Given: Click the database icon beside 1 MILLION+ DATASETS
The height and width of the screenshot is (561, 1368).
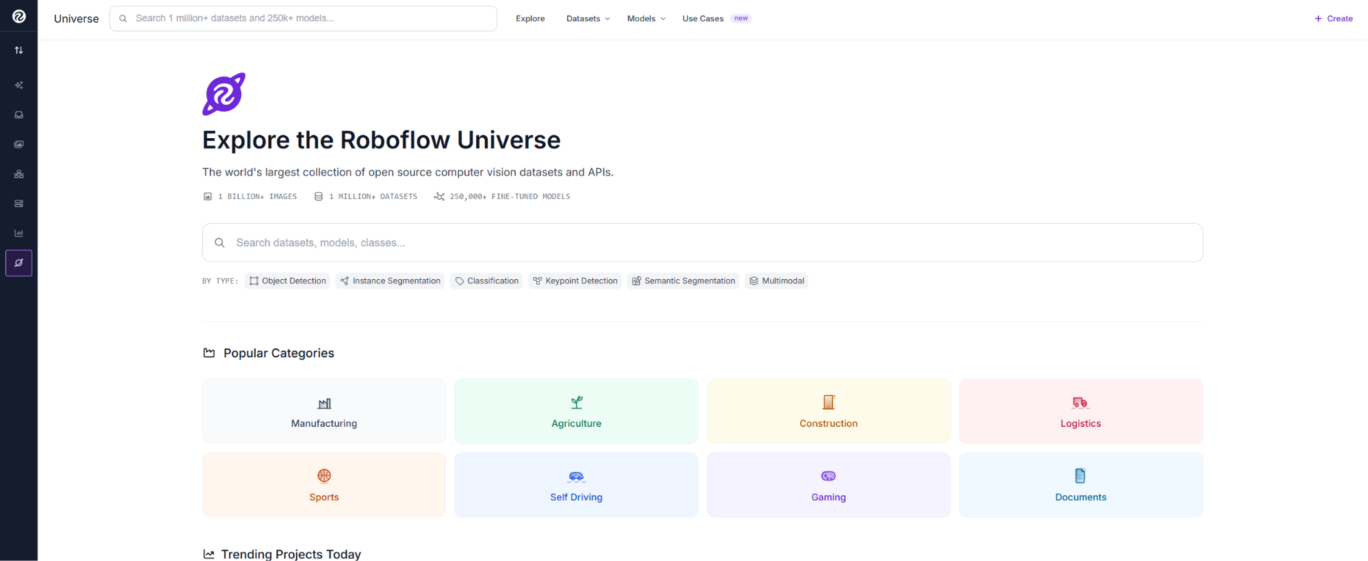Looking at the screenshot, I should coord(318,196).
